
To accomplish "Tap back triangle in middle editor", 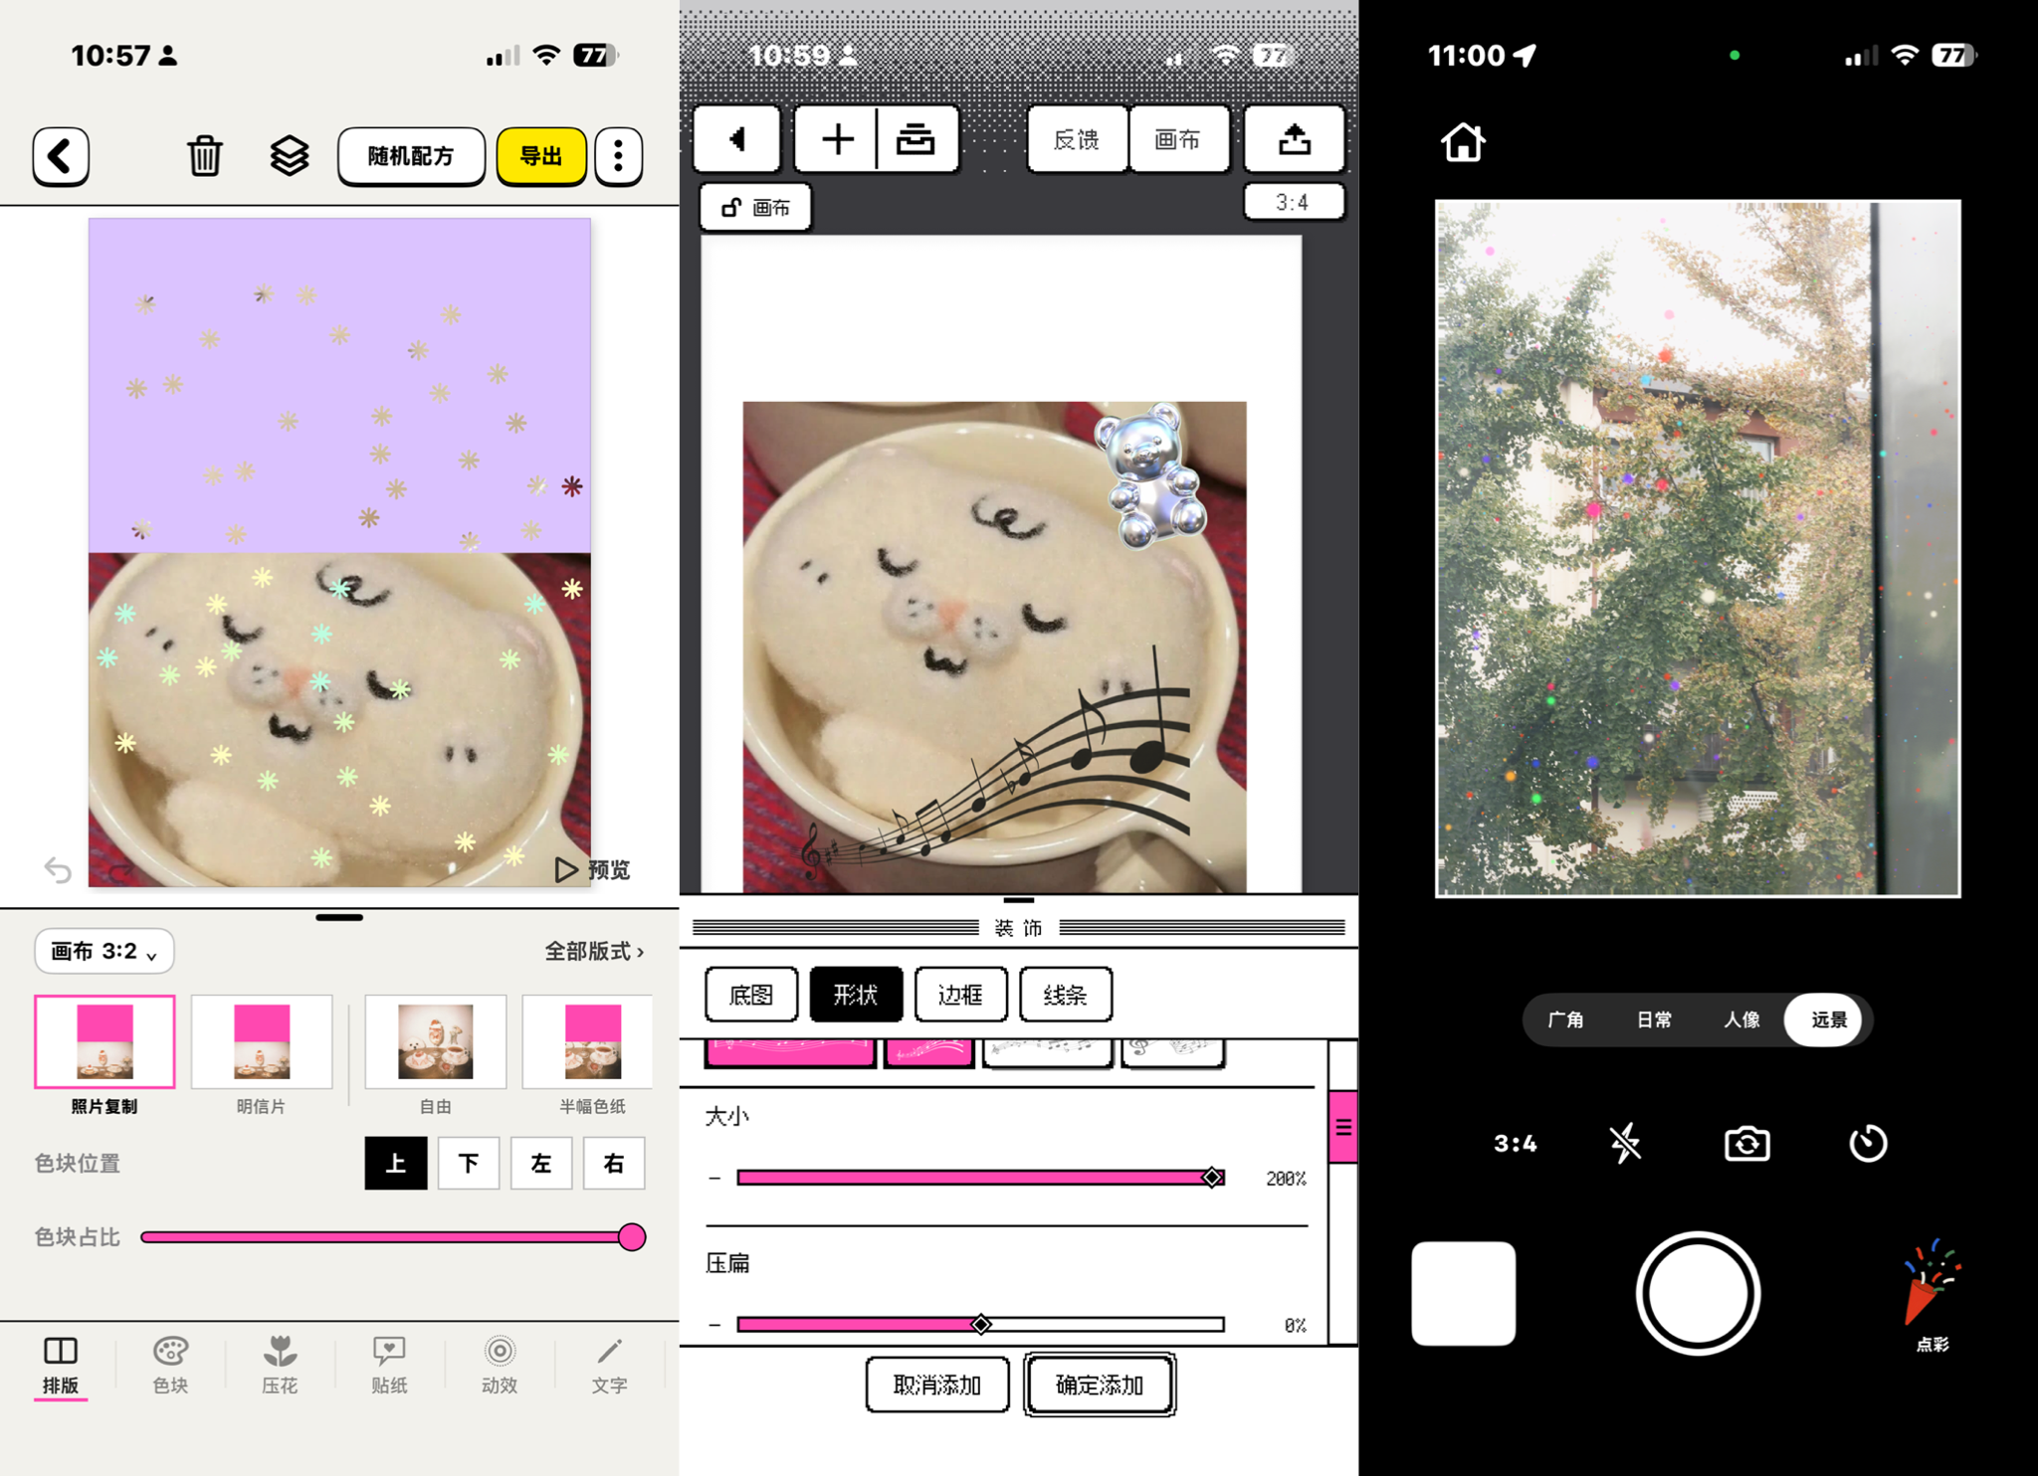I will (x=736, y=139).
